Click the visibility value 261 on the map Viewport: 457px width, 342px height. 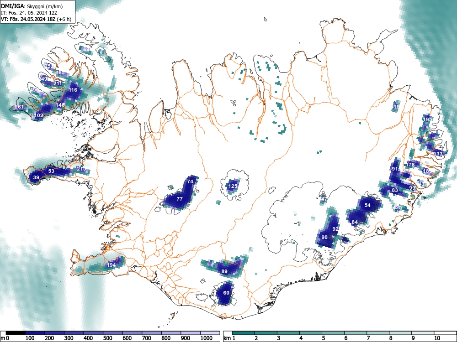[x=19, y=107]
